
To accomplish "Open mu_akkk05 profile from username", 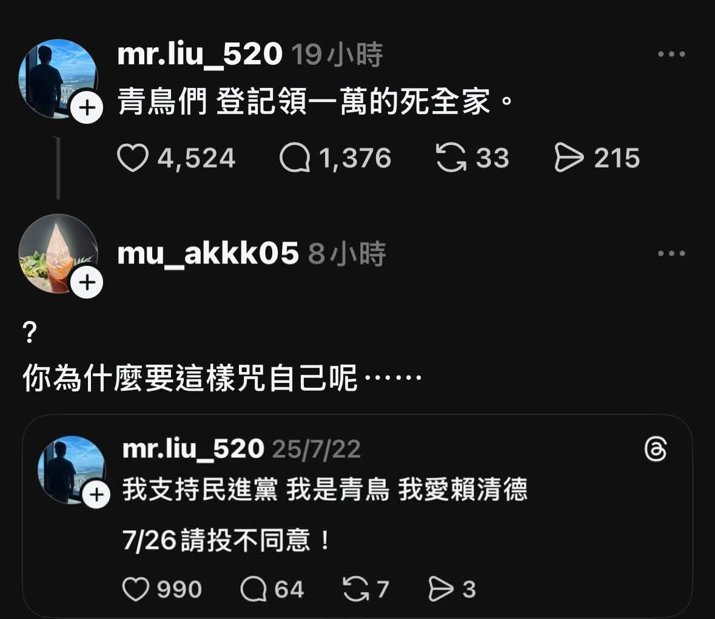I will pos(208,254).
